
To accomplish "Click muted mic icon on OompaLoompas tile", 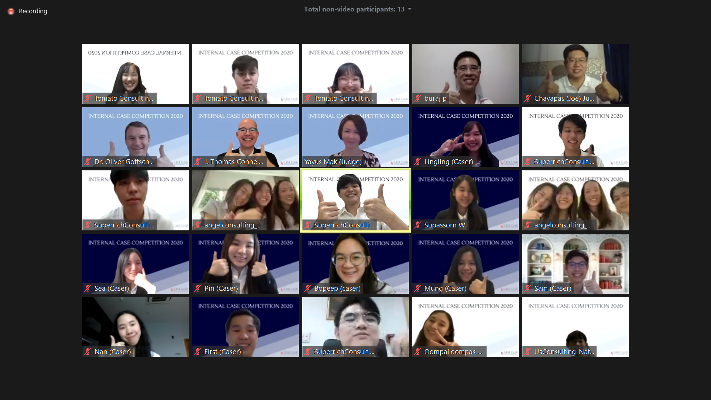I will 418,352.
